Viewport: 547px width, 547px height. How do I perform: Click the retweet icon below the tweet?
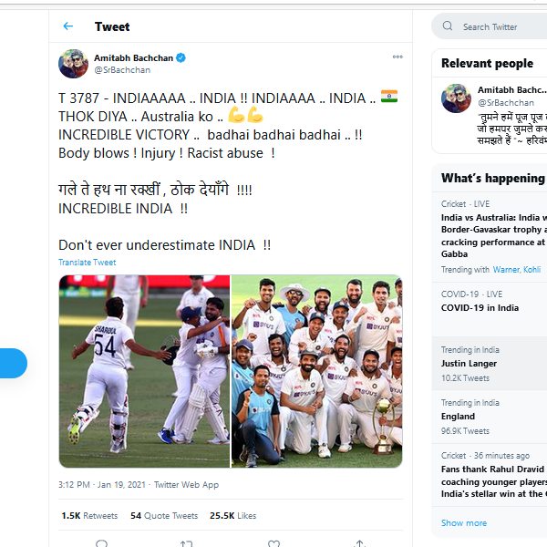coord(186,543)
